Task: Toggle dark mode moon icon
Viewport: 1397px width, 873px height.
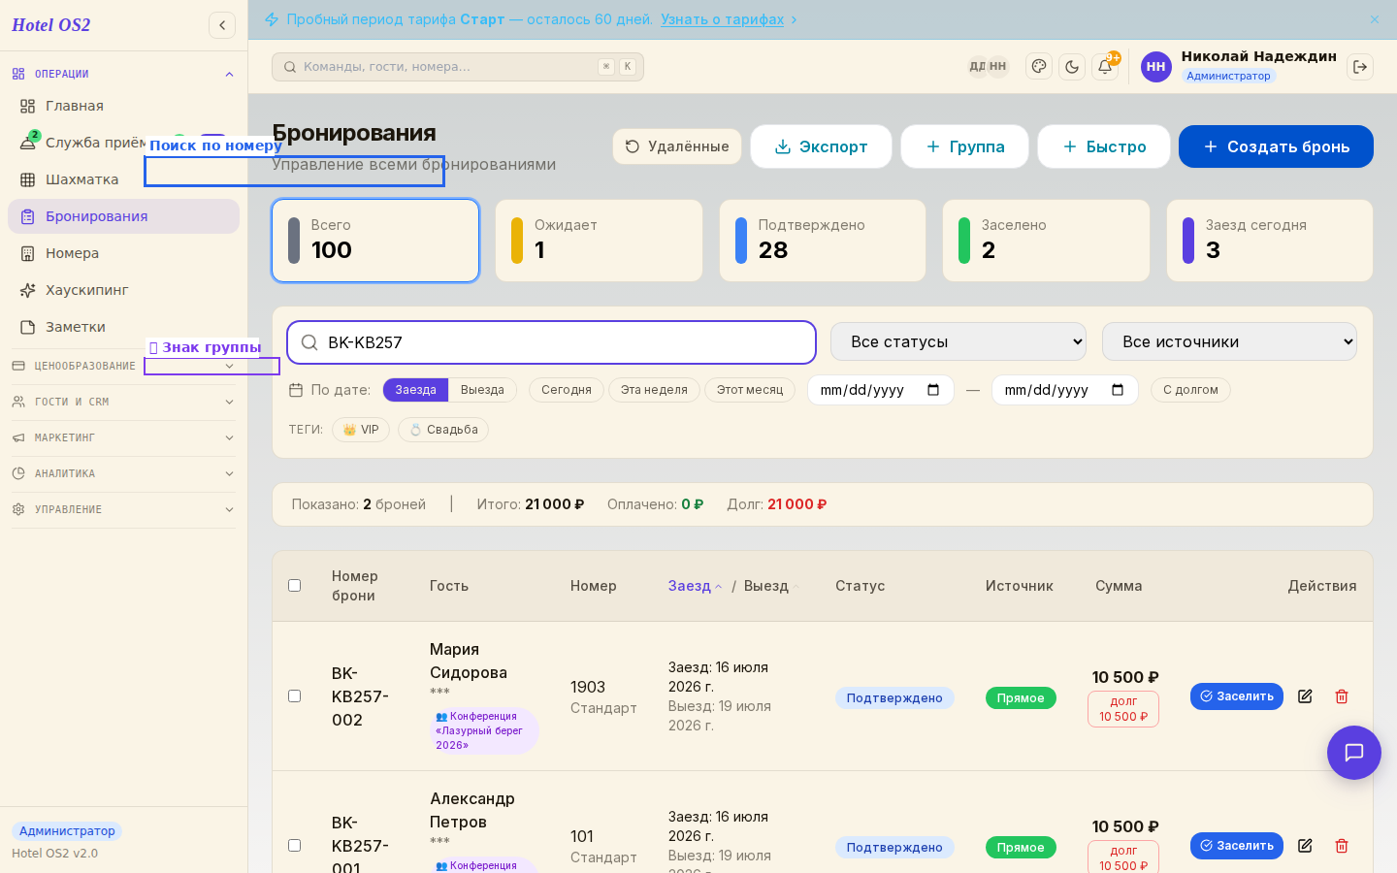Action: tap(1072, 67)
